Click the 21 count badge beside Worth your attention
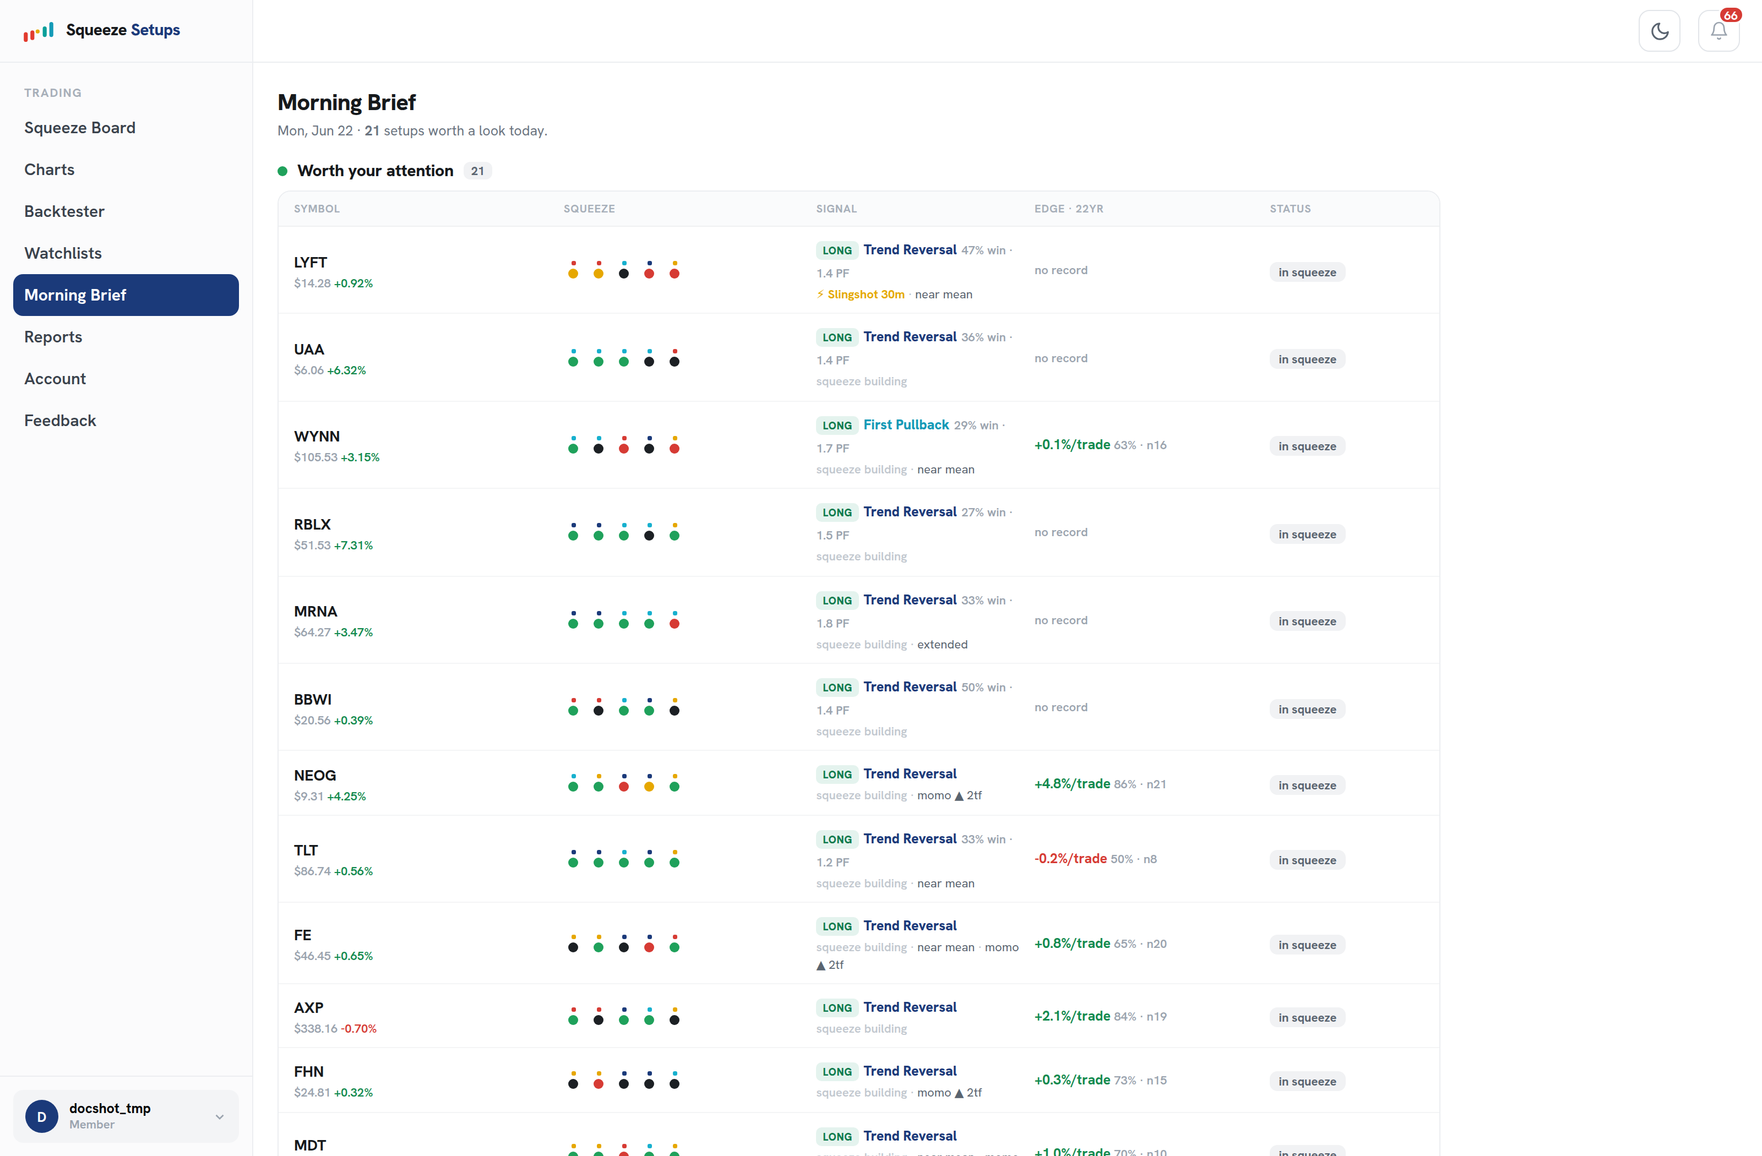 [477, 171]
